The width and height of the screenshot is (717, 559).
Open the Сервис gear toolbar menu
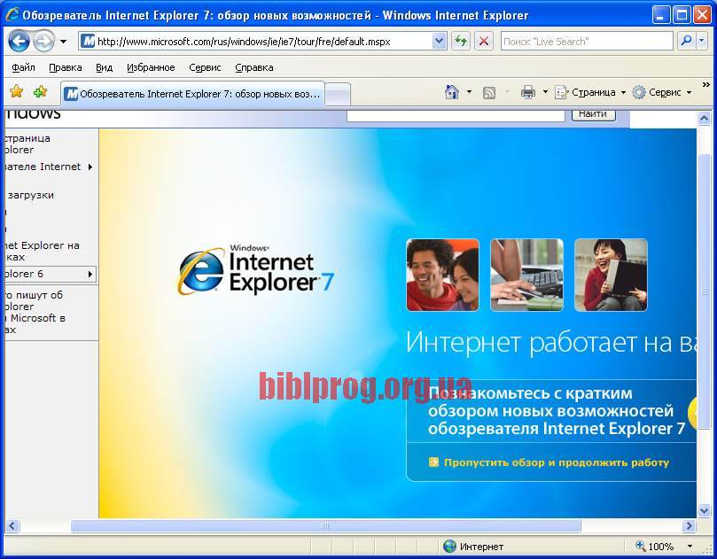[x=662, y=92]
